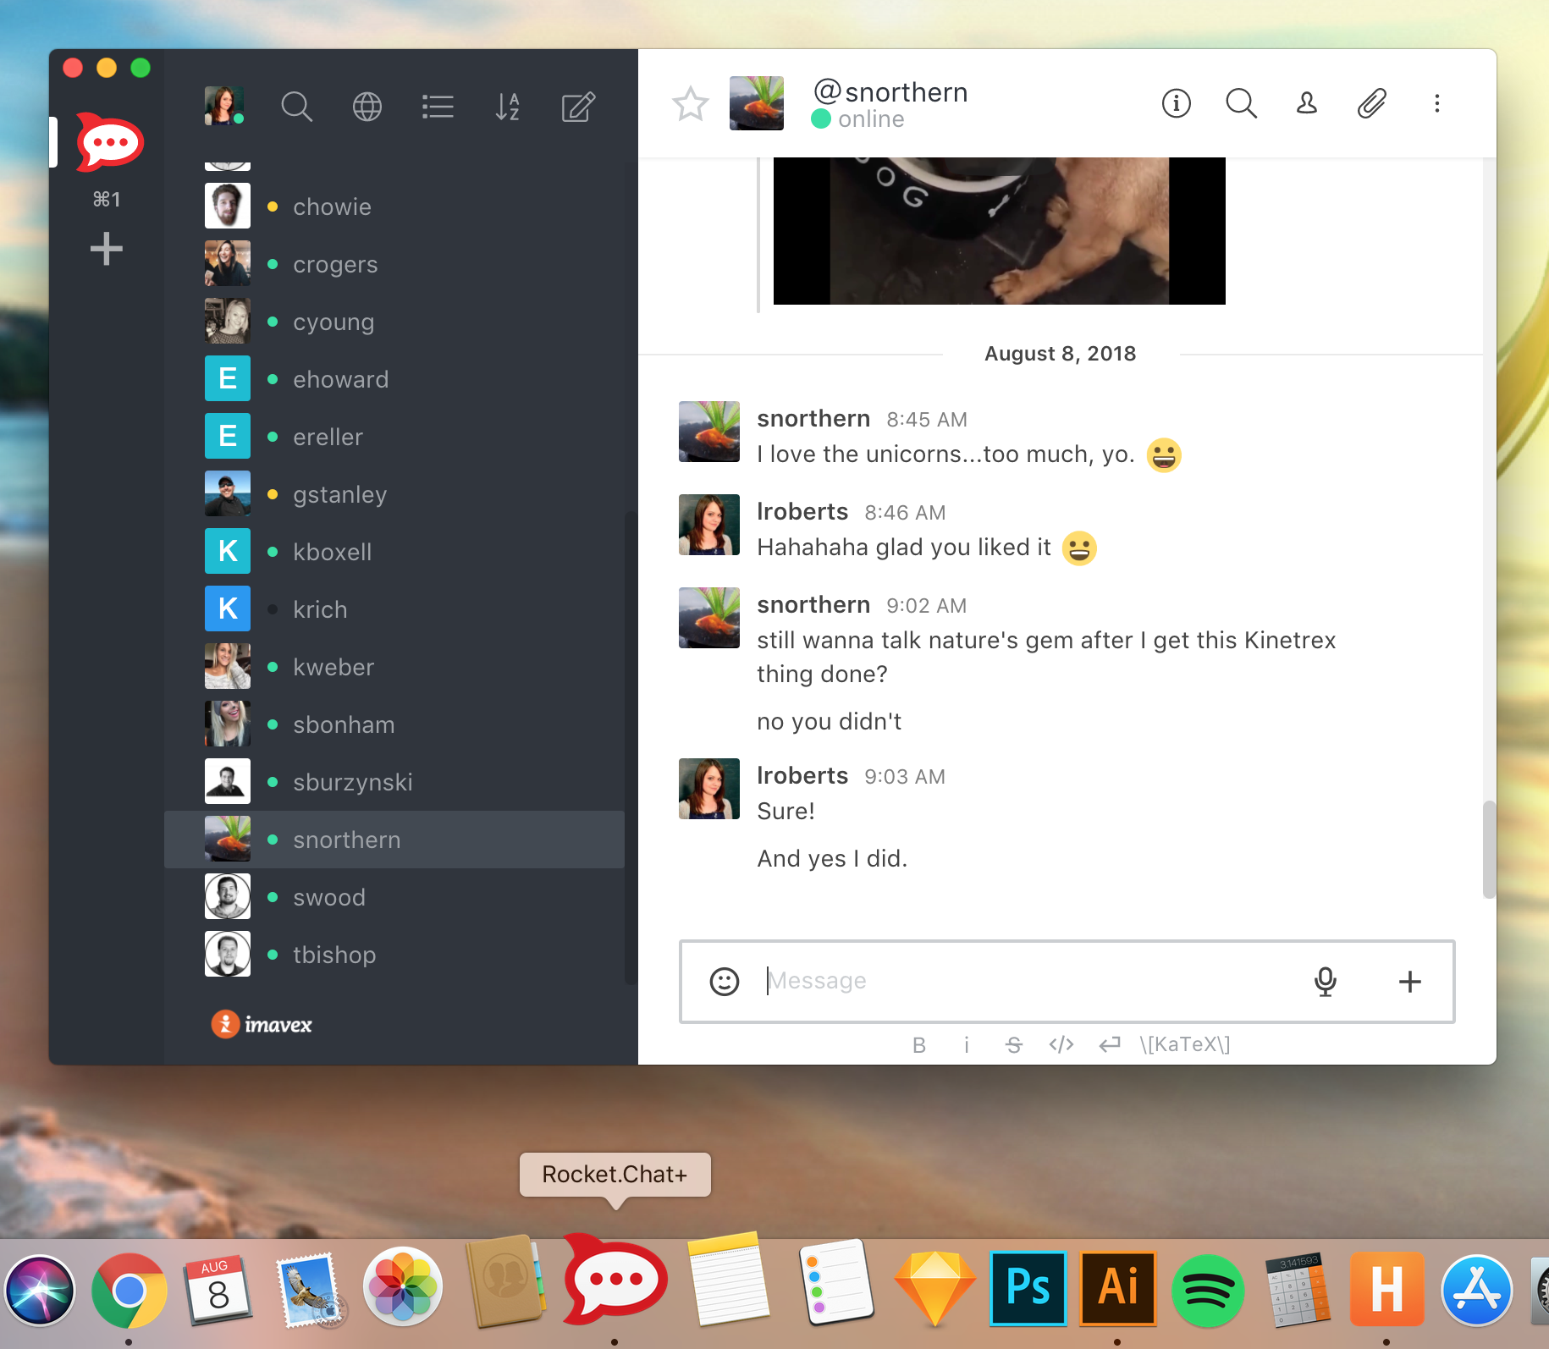
Task: Open Spotify from the Dock
Action: pos(1208,1291)
